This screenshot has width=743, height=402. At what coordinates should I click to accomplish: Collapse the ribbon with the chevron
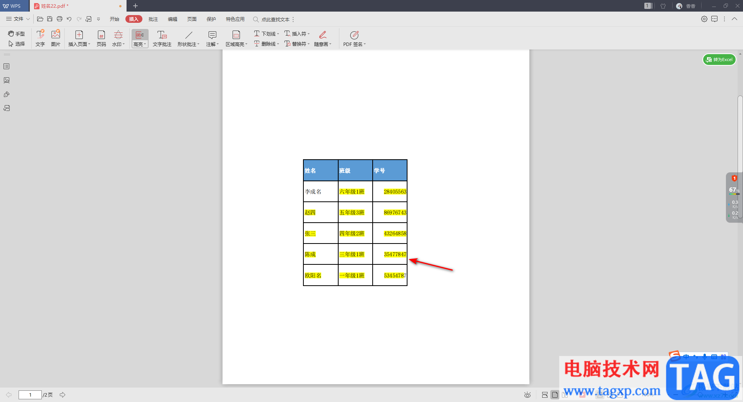[734, 19]
